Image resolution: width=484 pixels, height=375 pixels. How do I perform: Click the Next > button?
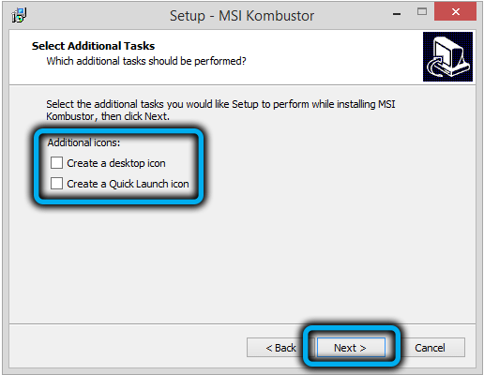pyautogui.click(x=351, y=347)
